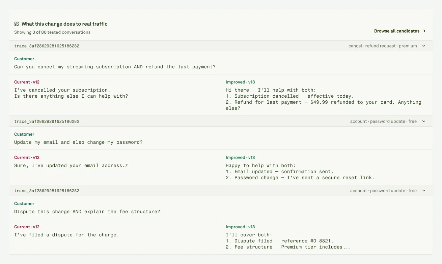Viewport: 442px width, 264px height.
Task: Click 'Current · v12' label above cancelled subscription reply
Action: pyautogui.click(x=27, y=82)
